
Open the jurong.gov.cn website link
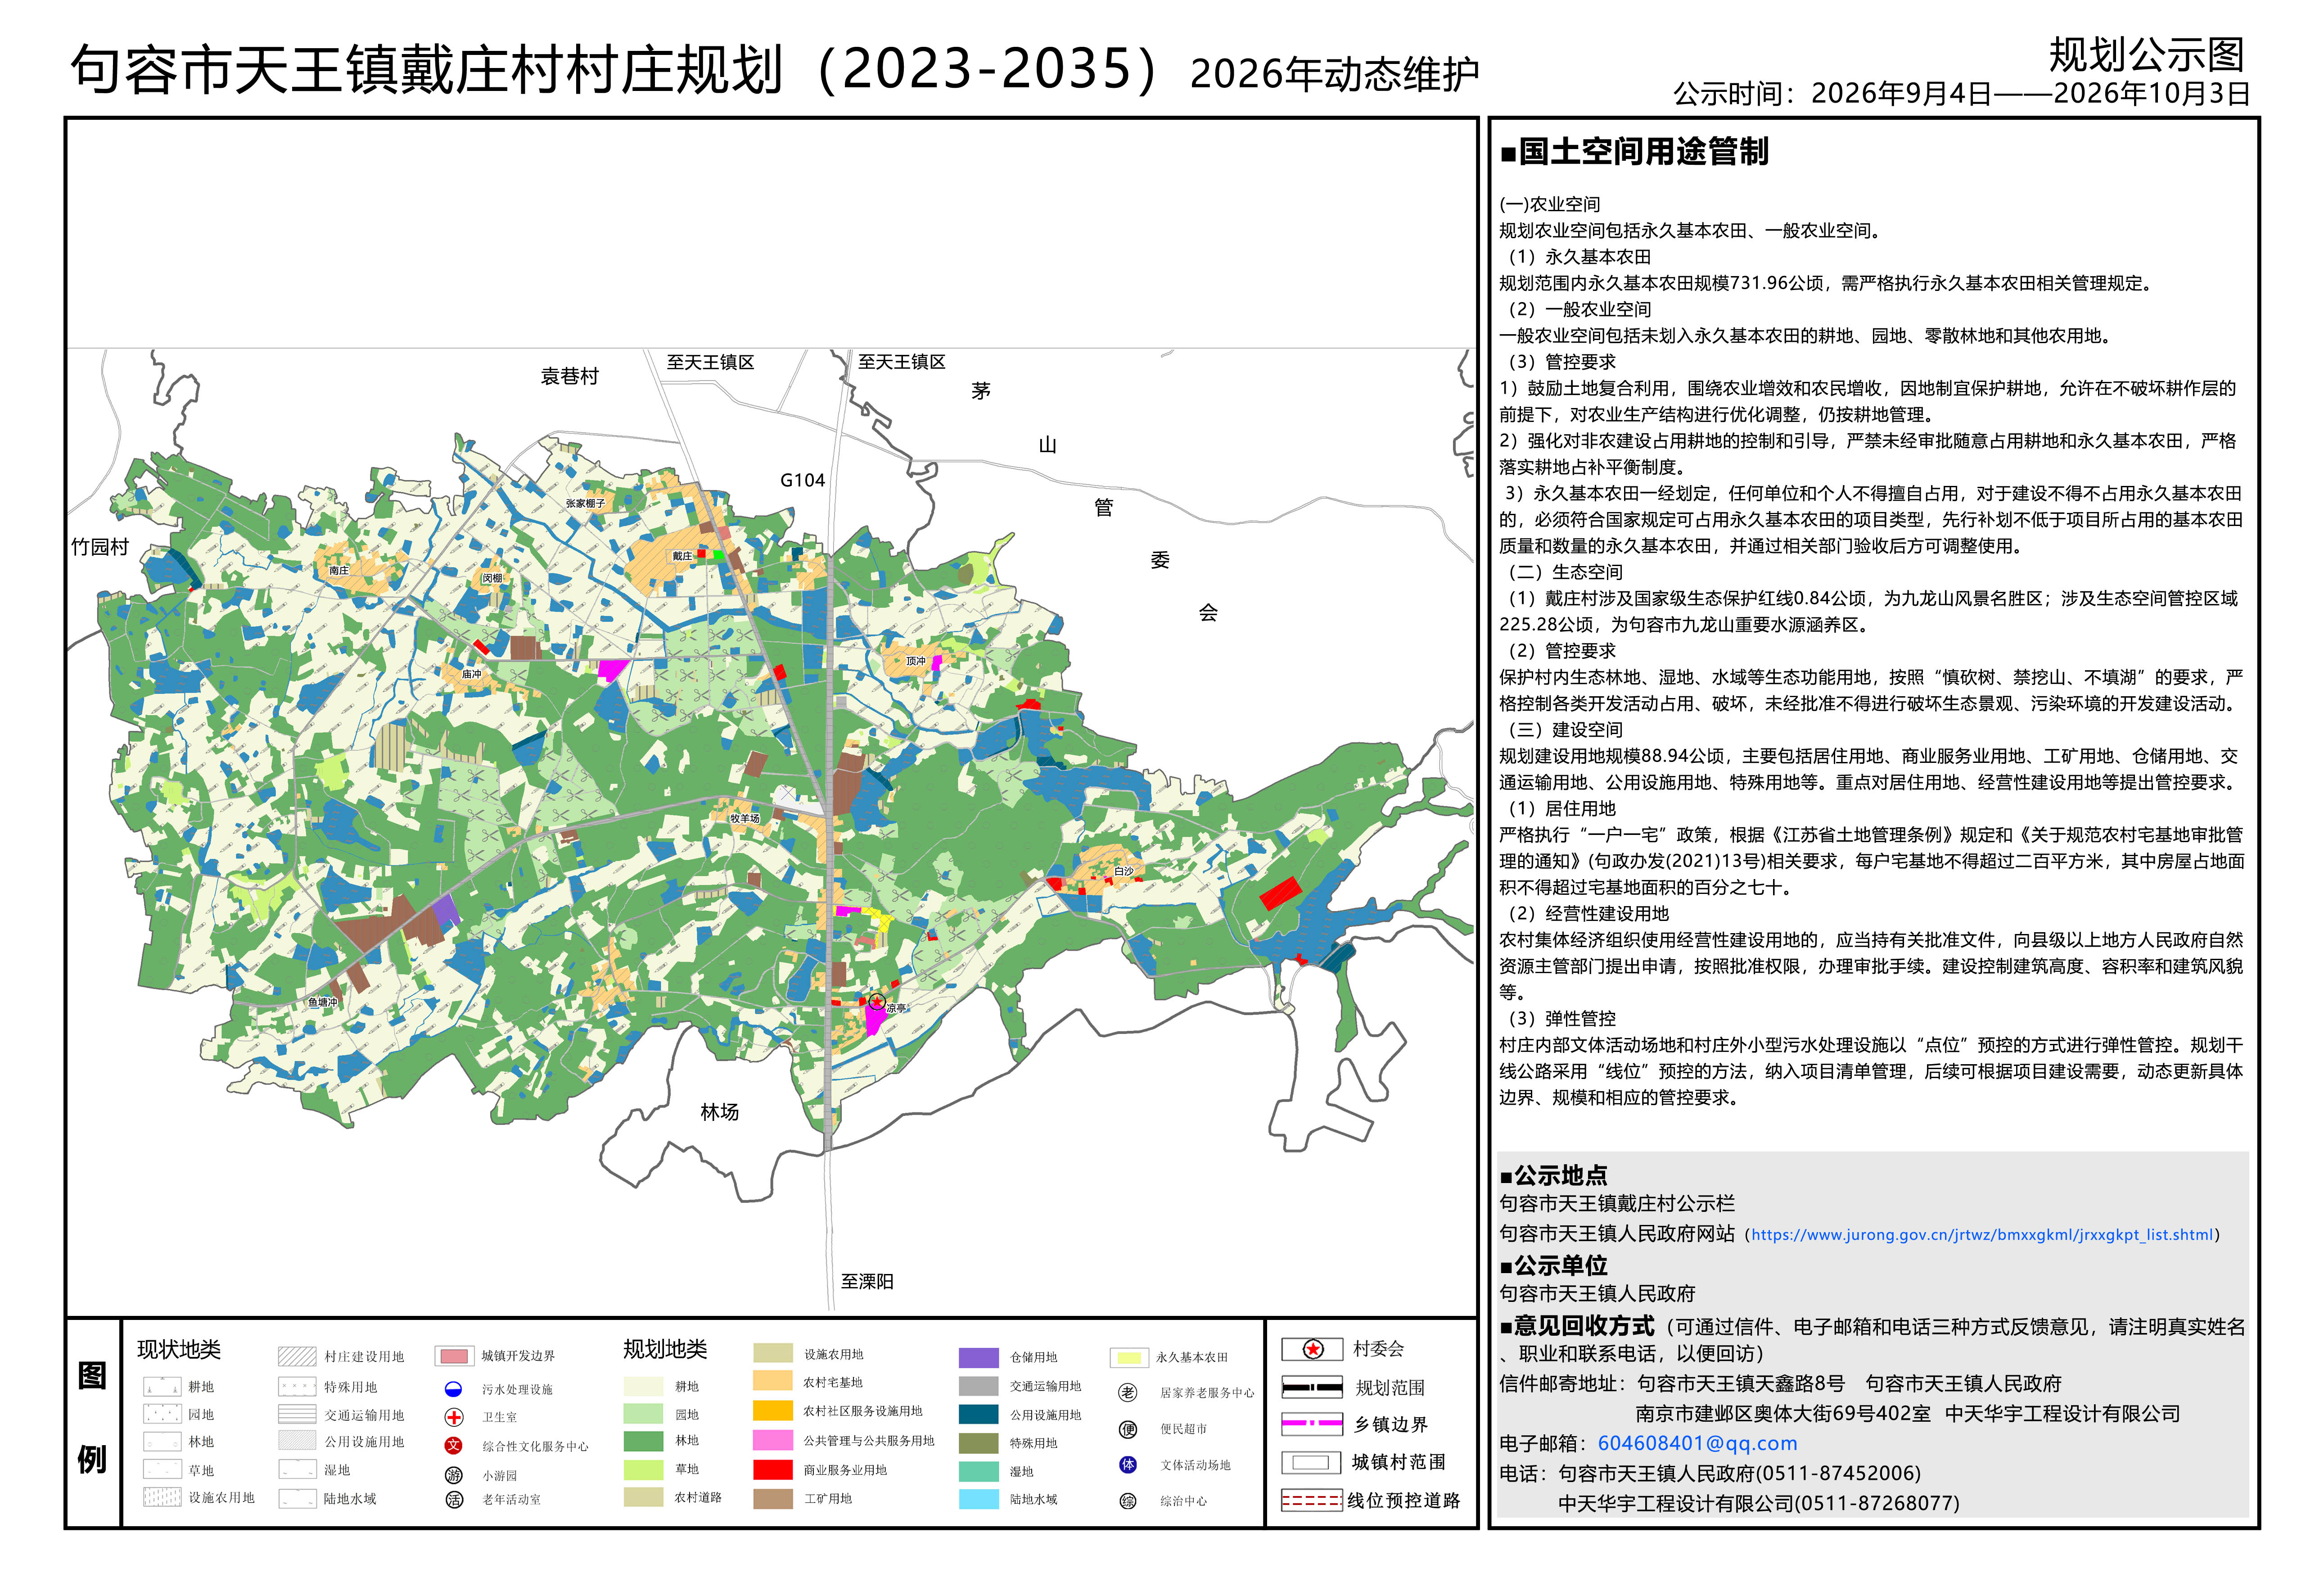click(1982, 1235)
